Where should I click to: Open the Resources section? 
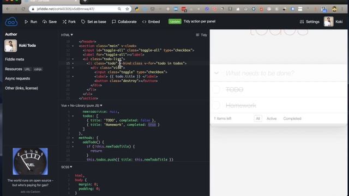point(14,69)
